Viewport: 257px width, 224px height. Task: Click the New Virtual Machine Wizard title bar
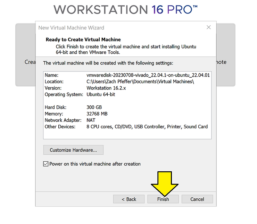[104, 28]
